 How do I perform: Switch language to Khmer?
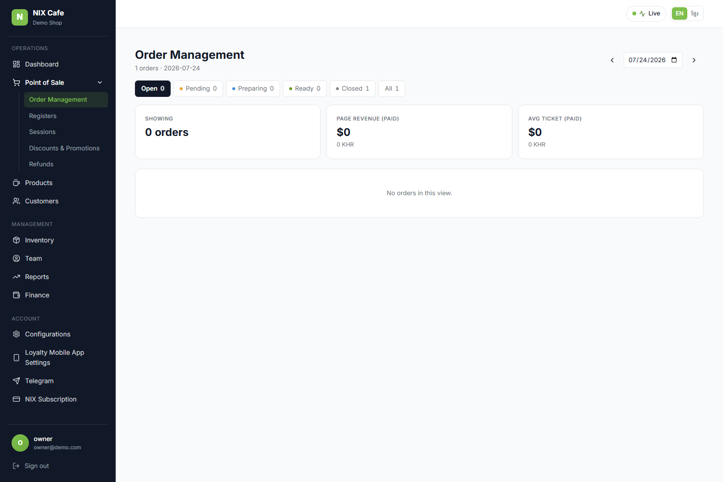695,13
